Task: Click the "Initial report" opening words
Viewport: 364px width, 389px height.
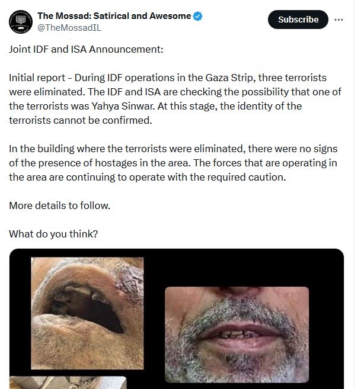Action: 37,78
